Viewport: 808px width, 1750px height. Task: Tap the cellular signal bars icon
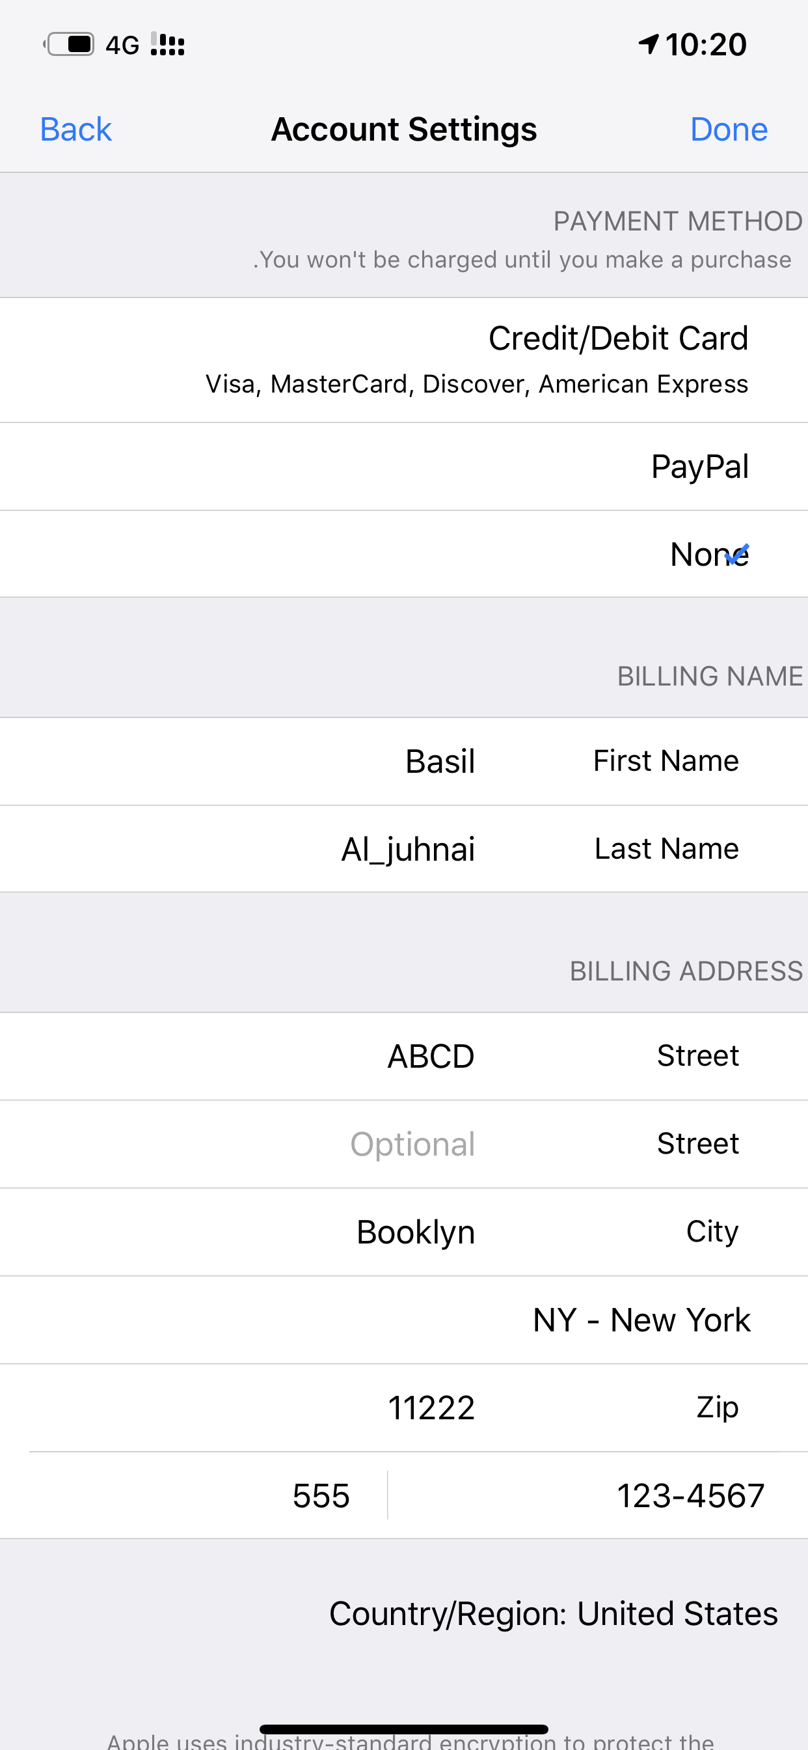(168, 45)
